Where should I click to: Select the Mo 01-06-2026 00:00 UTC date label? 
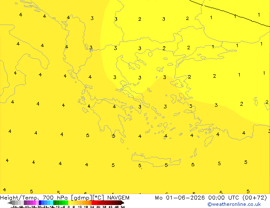pyautogui.click(x=198, y=198)
